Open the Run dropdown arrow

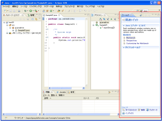pyautogui.click(x=33, y=11)
